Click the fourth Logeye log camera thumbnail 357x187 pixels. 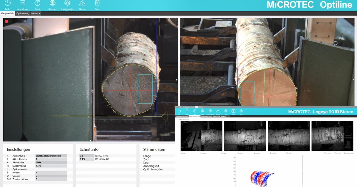tap(332, 136)
